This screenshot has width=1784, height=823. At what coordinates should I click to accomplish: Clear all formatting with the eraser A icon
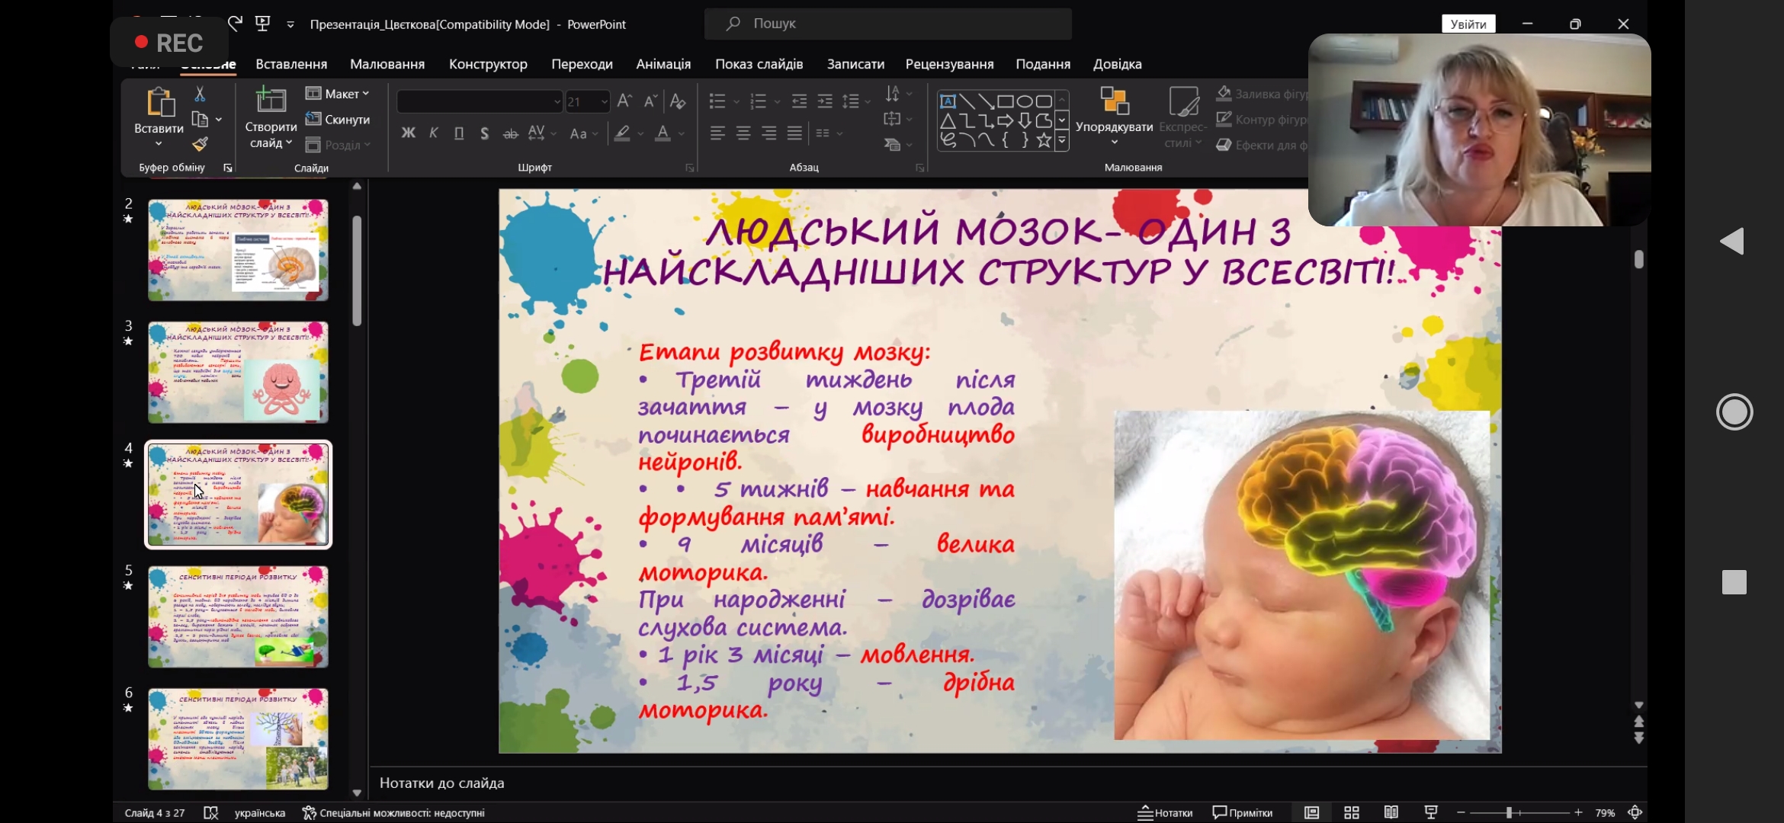(x=677, y=101)
